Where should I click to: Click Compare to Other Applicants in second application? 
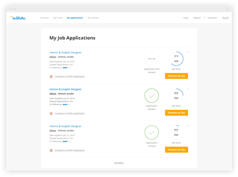[x=70, y=113]
